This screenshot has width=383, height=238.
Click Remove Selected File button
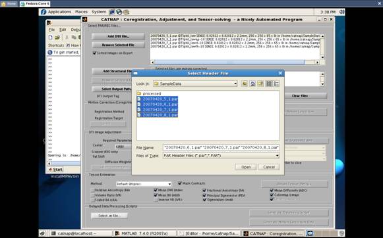(118, 45)
